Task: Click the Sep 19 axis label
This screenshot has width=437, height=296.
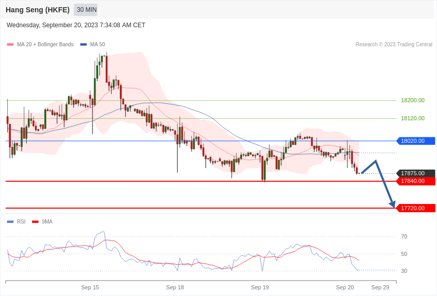Action: click(x=260, y=287)
